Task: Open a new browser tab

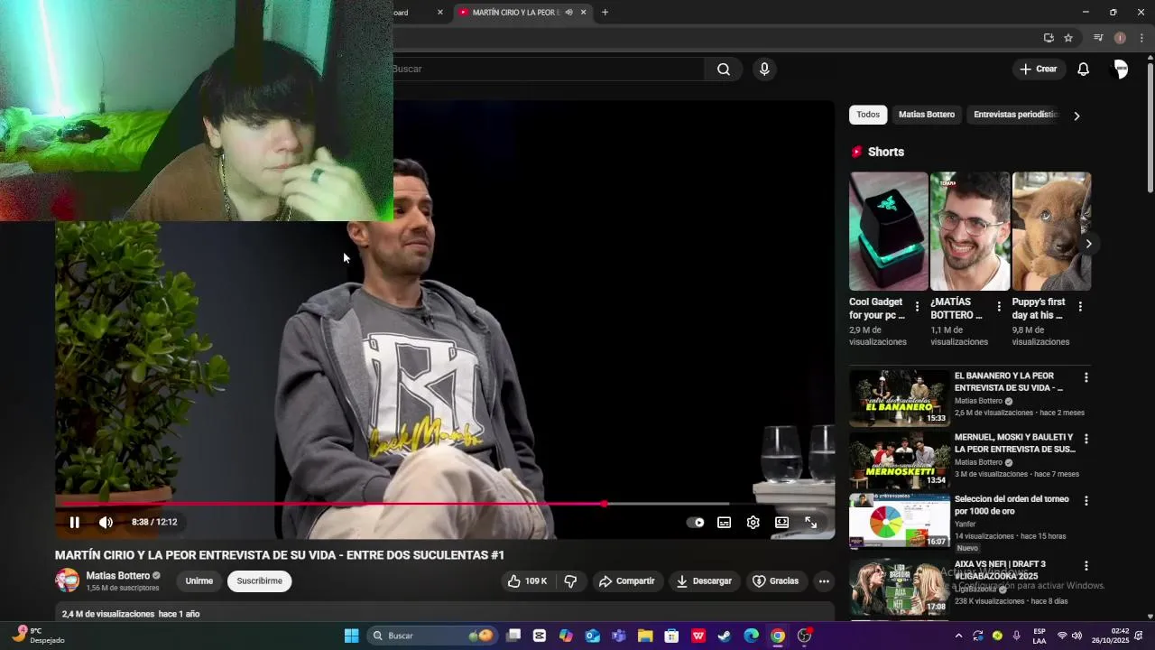Action: pyautogui.click(x=605, y=13)
